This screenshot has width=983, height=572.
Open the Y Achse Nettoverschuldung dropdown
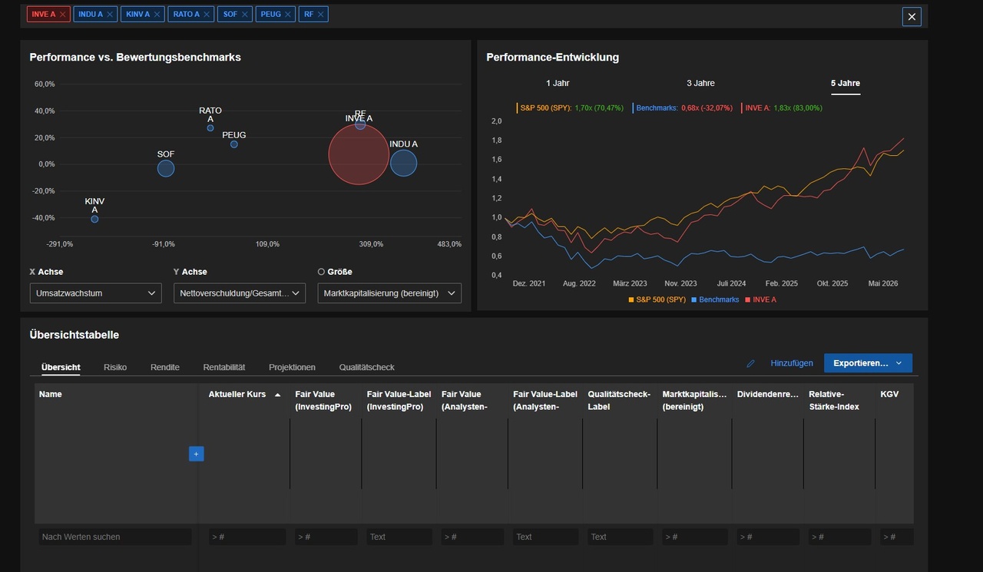click(240, 293)
